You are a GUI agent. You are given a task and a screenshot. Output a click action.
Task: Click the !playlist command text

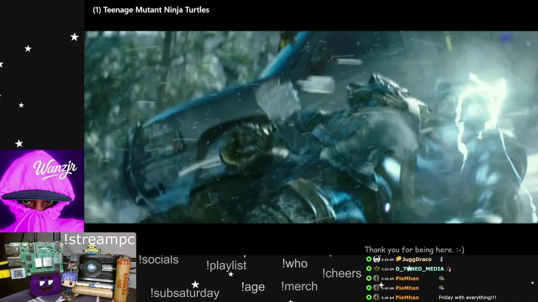[226, 266]
